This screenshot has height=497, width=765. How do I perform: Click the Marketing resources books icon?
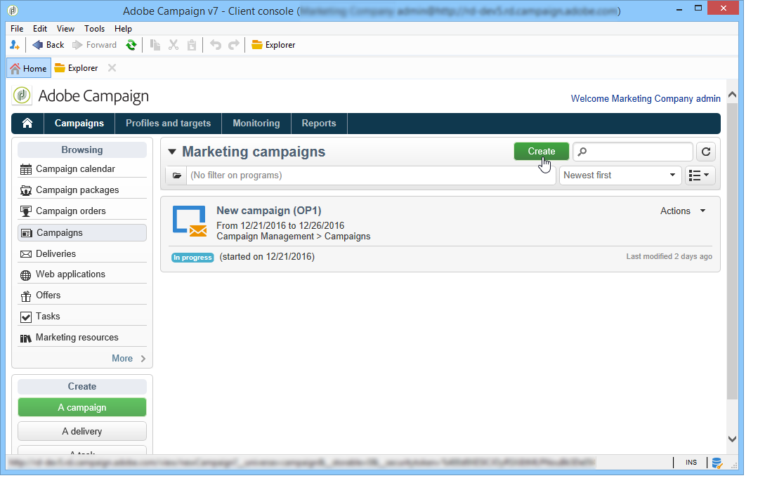(26, 338)
